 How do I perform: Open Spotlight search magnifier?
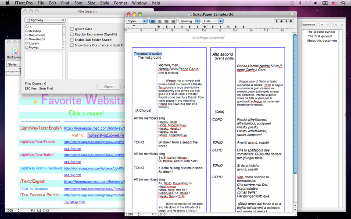tap(343, 3)
